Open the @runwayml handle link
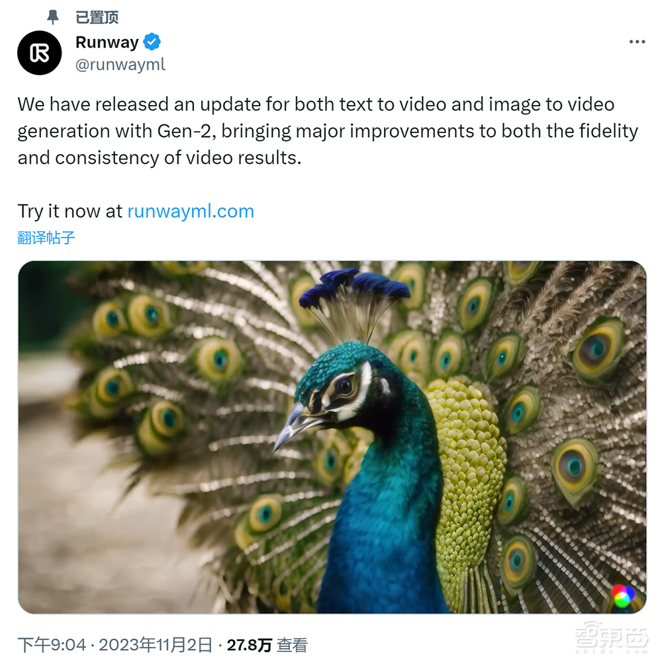Image resolution: width=662 pixels, height=666 pixels. tap(120, 64)
